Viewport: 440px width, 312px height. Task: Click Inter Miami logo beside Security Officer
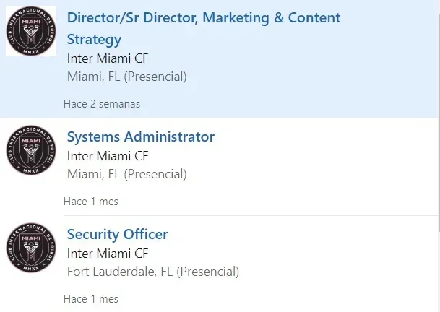pyautogui.click(x=31, y=248)
